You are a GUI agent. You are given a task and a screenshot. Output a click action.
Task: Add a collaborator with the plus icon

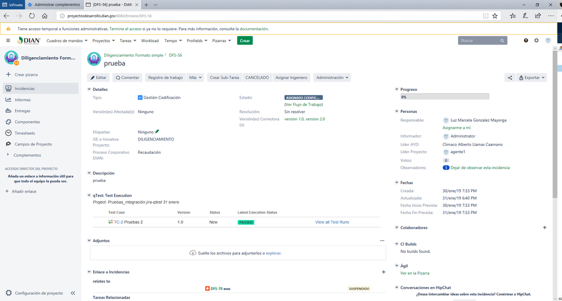click(545, 227)
